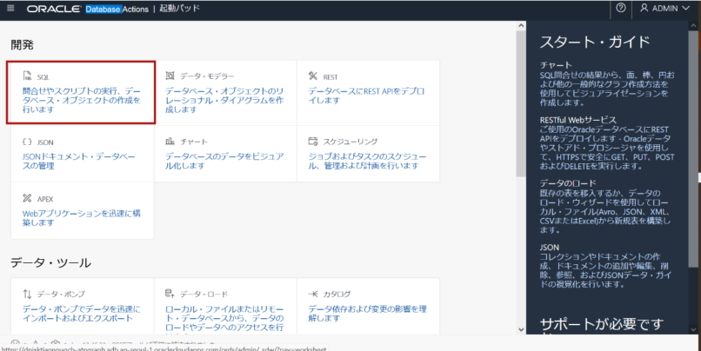Screen dimensions: 701x351
Task: Click the ADMIN user profile icon
Action: [x=644, y=8]
